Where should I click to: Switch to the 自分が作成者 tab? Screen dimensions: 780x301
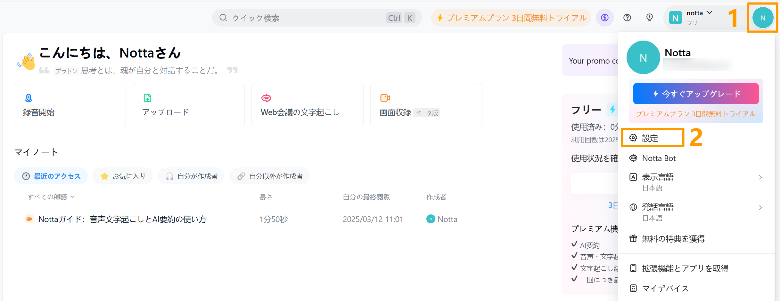191,176
